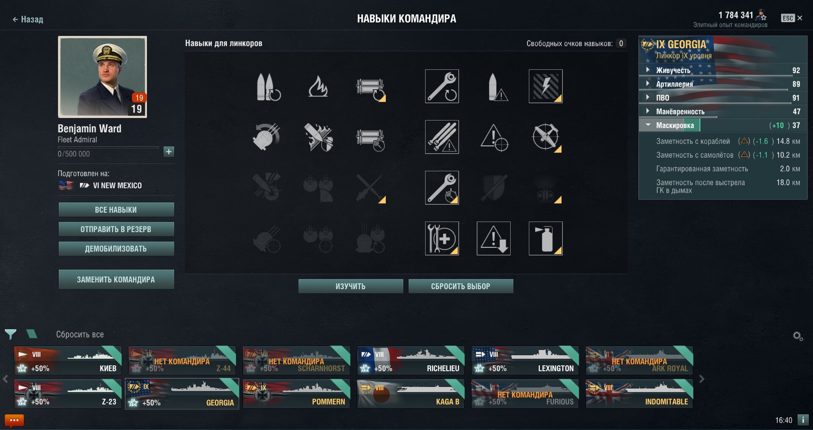Select the double shells reload skill icon

tap(268, 87)
